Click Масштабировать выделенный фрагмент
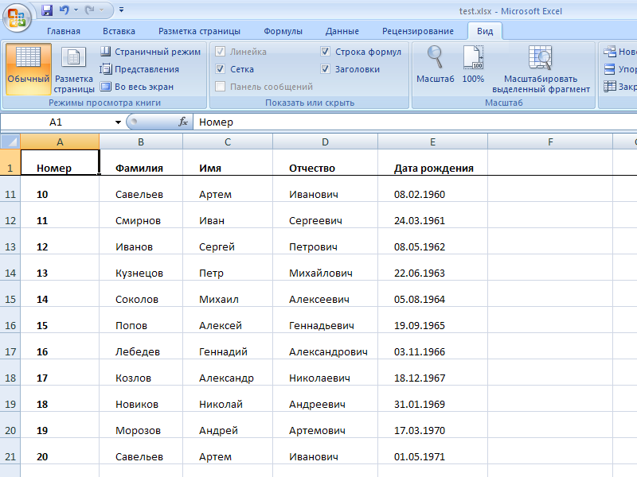 [x=541, y=69]
